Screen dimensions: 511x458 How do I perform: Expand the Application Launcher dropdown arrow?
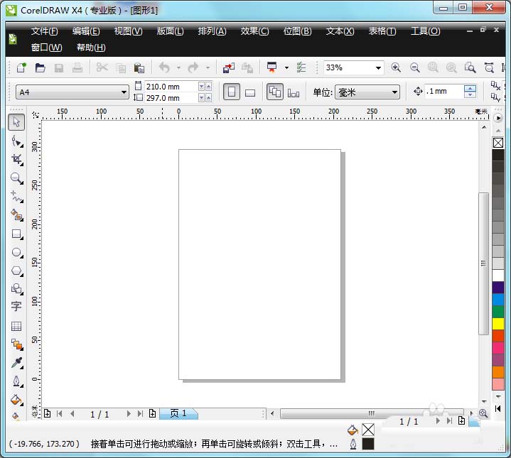pyautogui.click(x=286, y=68)
